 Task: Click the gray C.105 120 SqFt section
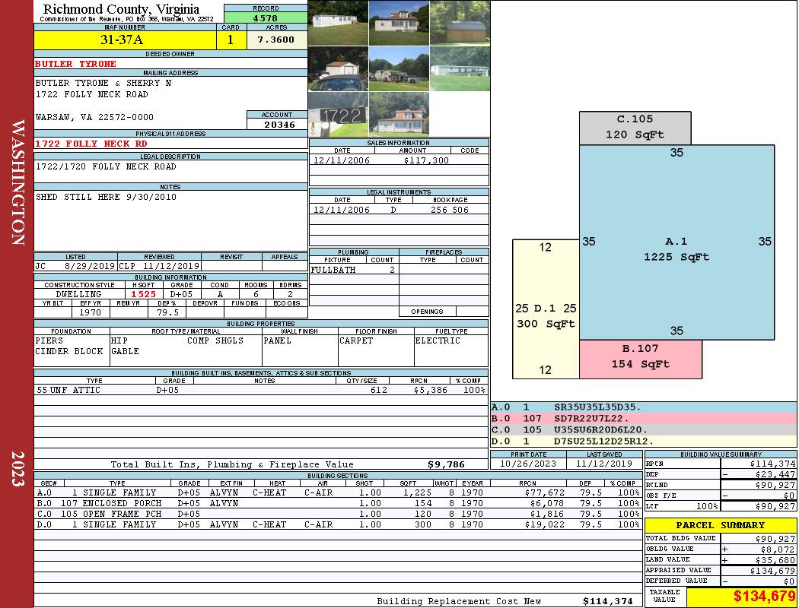point(635,128)
